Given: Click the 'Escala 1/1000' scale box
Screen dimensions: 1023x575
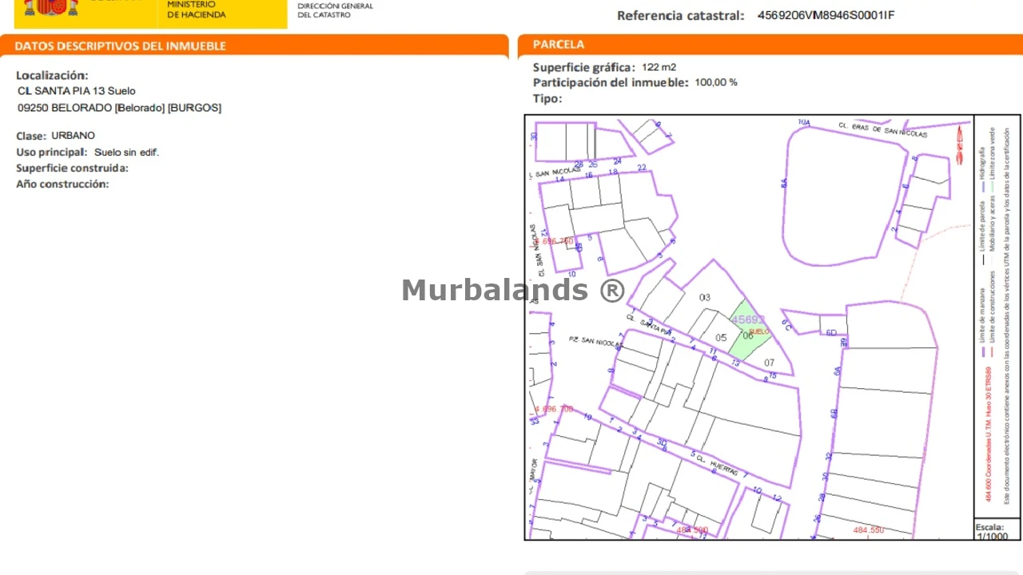Looking at the screenshot, I should point(991,531).
